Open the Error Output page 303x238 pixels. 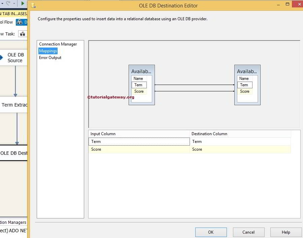click(50, 58)
